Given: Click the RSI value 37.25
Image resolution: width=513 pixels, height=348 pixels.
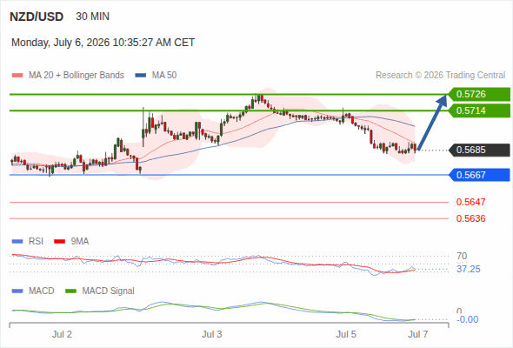Looking at the screenshot, I should pos(469,269).
